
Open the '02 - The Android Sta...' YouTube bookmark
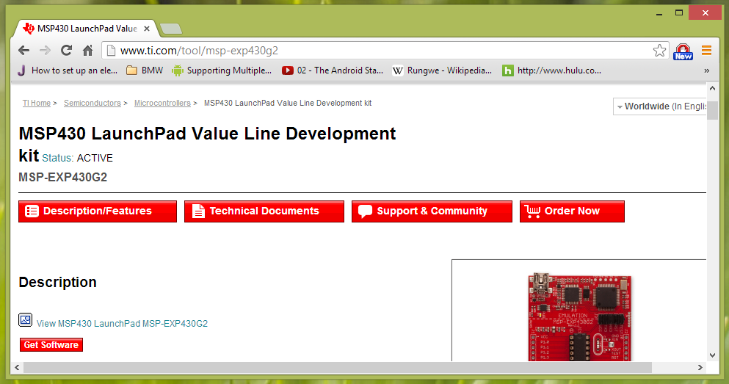pyautogui.click(x=333, y=70)
